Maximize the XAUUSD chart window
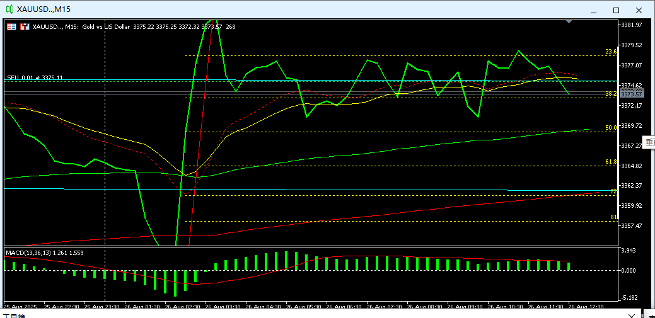The width and height of the screenshot is (655, 318). coord(616,10)
